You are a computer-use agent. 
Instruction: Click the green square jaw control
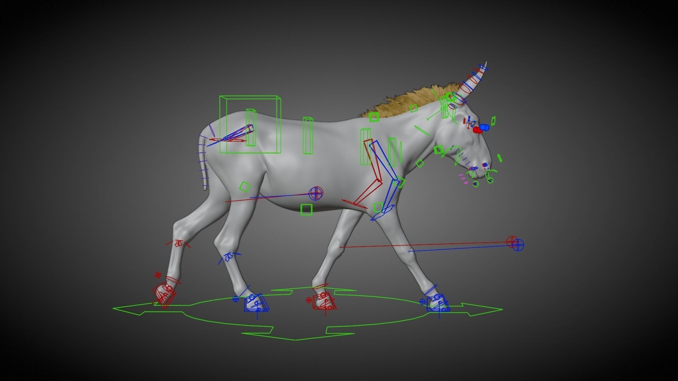click(x=438, y=150)
